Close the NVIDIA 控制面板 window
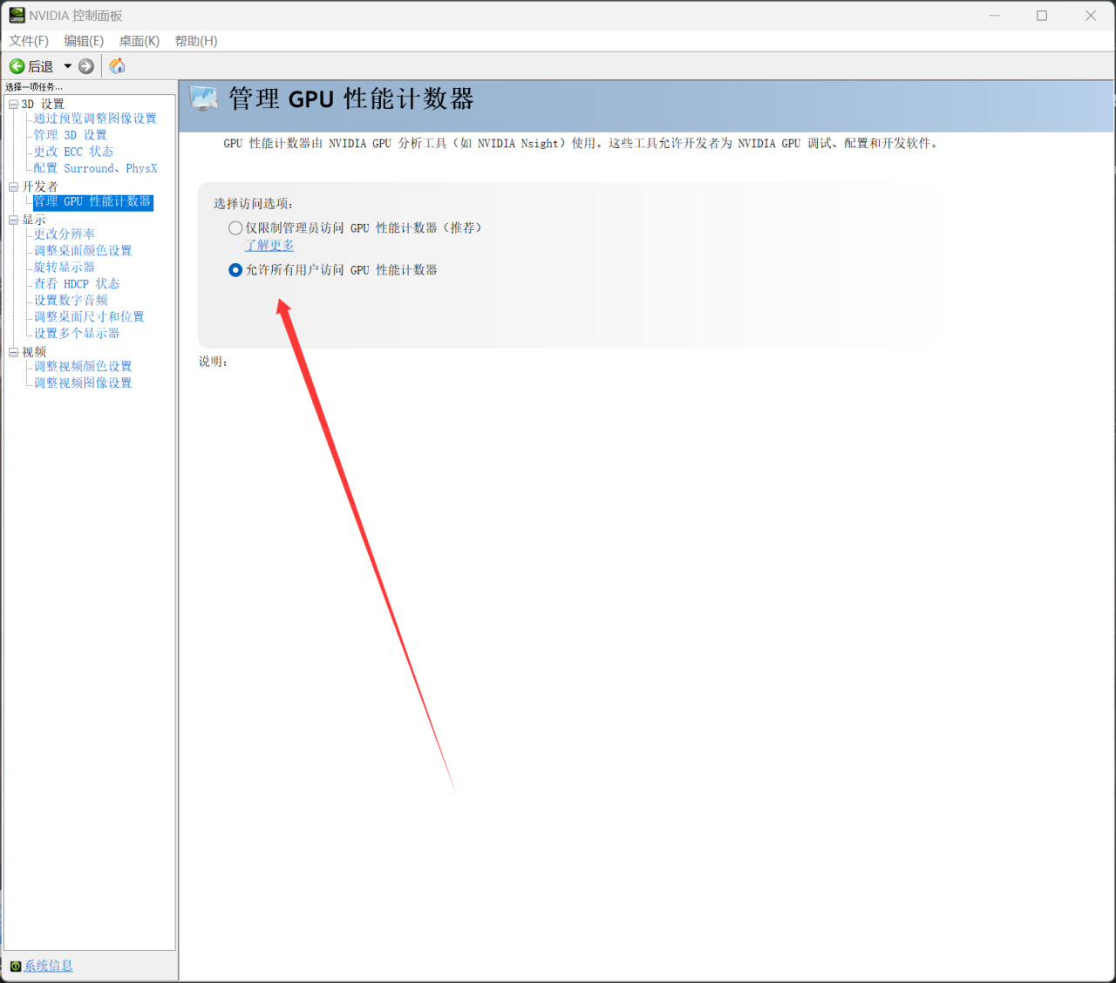 (x=1091, y=16)
